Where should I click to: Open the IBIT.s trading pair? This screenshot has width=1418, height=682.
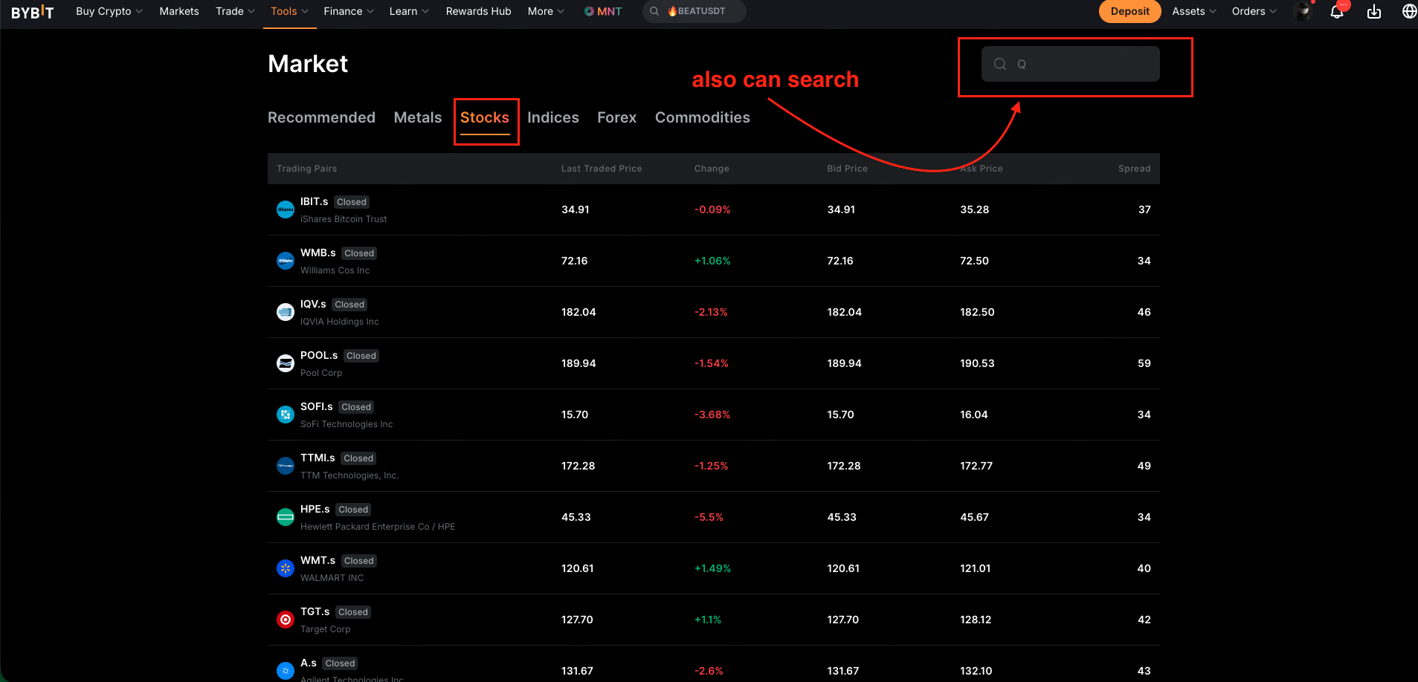[x=714, y=210]
